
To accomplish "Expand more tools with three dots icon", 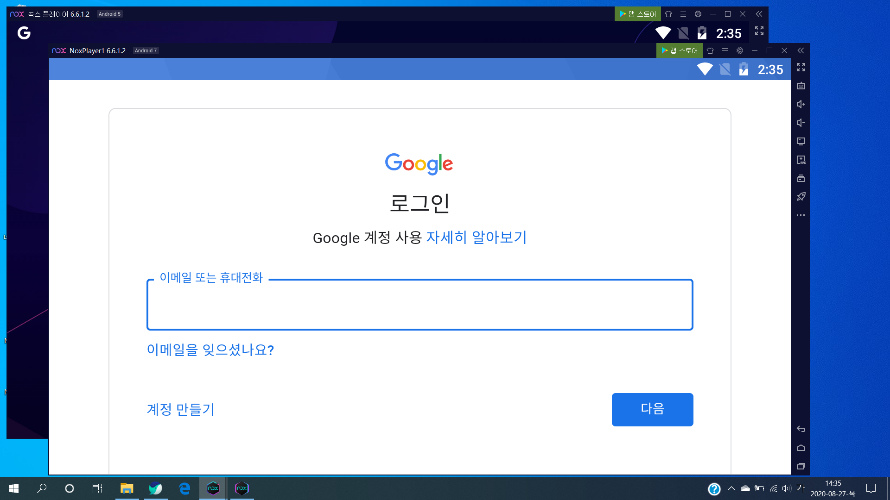I will pyautogui.click(x=801, y=215).
